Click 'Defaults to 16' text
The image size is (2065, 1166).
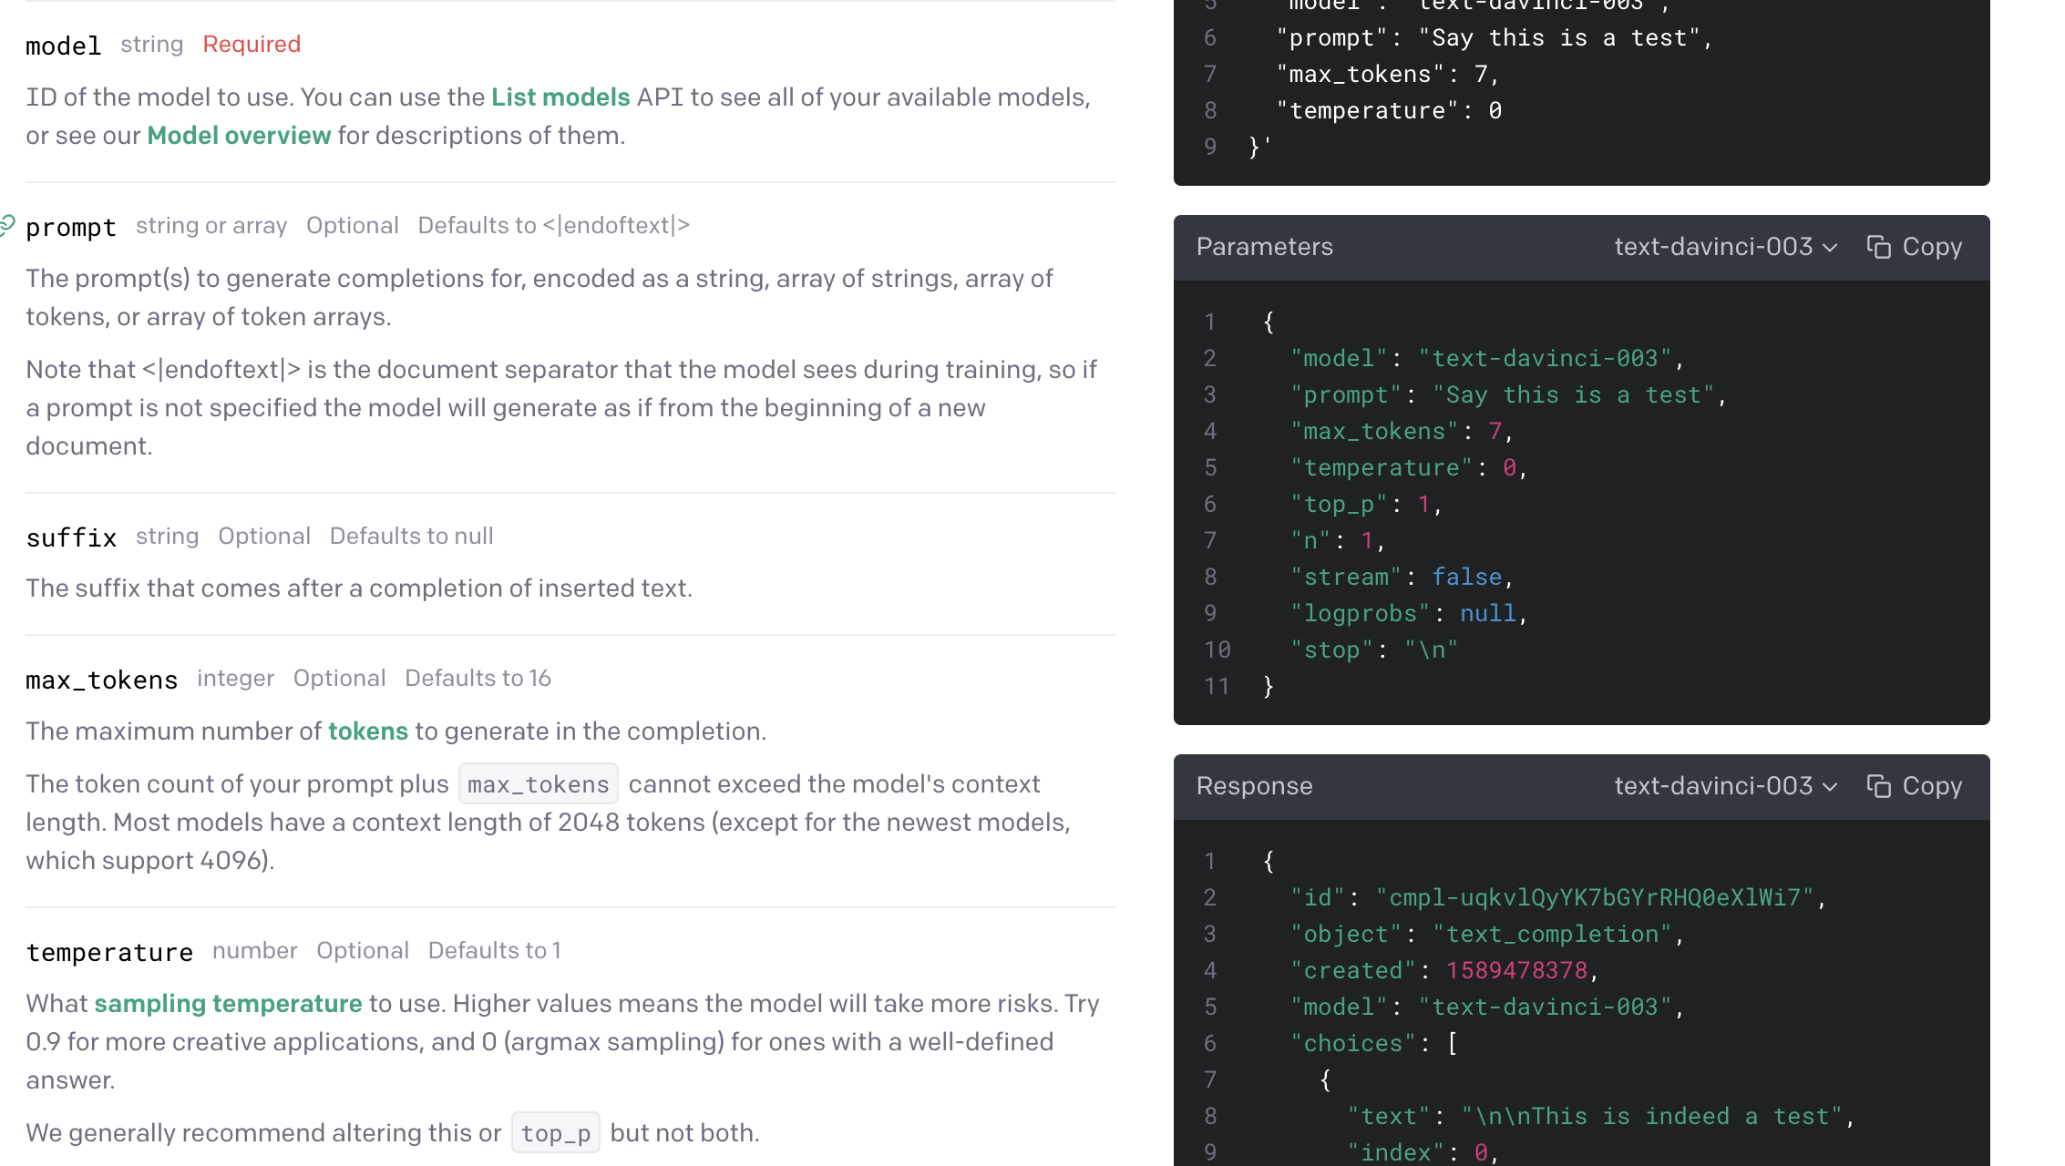478,678
